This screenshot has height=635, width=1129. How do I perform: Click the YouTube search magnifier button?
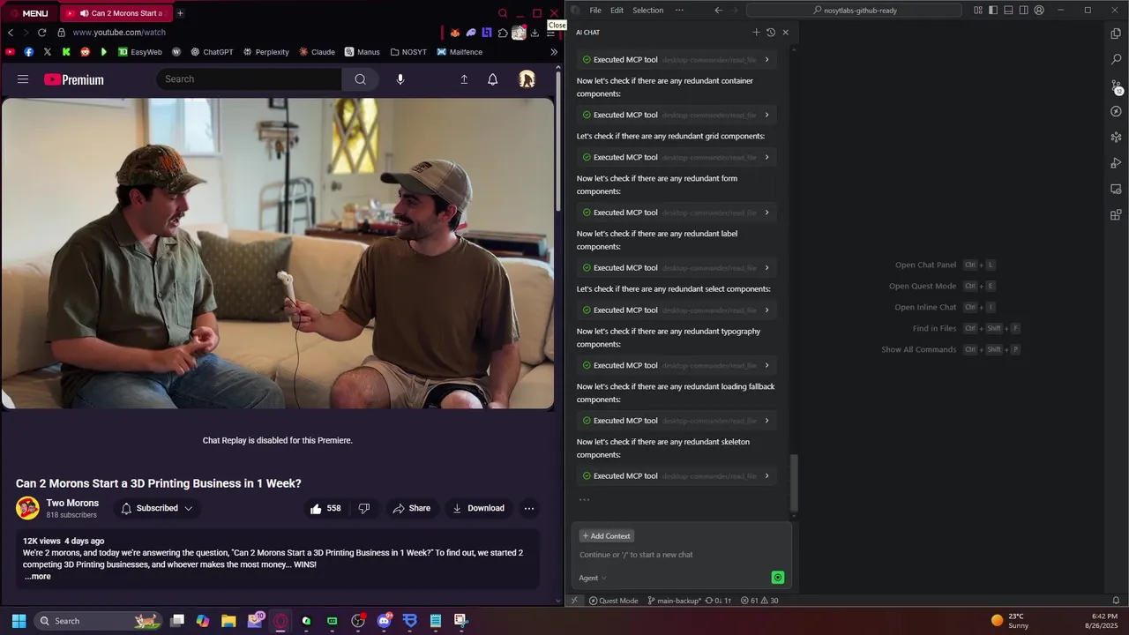(360, 79)
